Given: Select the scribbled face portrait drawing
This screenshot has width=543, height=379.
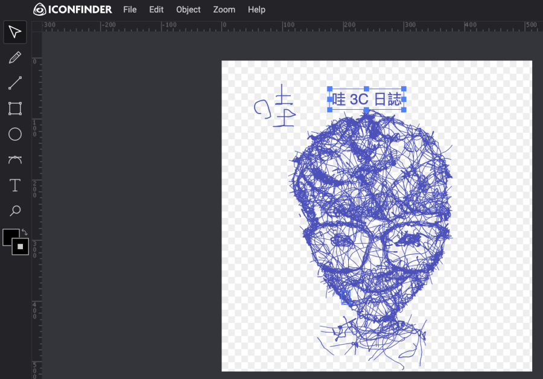Looking at the screenshot, I should point(370,239).
